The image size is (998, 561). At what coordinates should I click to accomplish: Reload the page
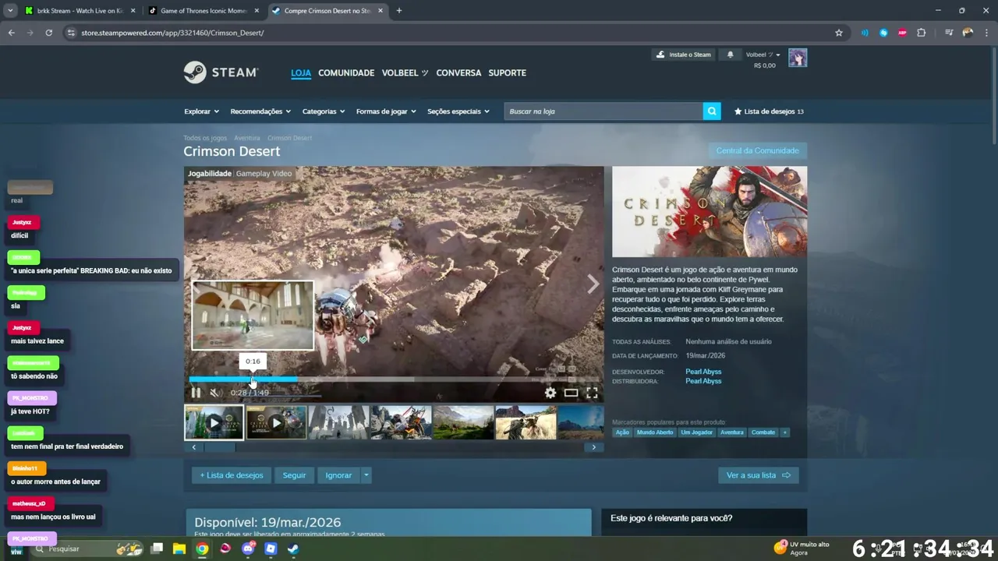coord(48,33)
